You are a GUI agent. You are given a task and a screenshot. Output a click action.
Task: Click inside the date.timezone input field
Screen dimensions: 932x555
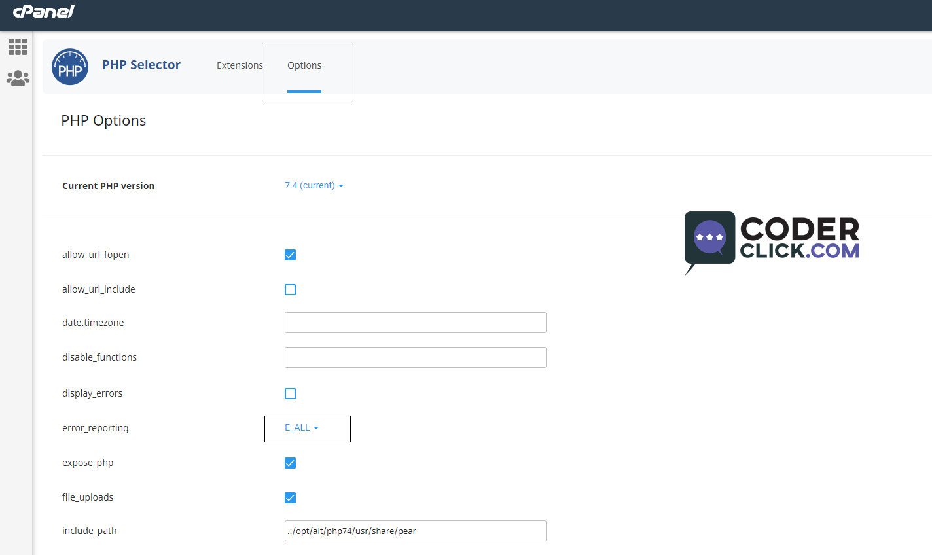(x=415, y=323)
